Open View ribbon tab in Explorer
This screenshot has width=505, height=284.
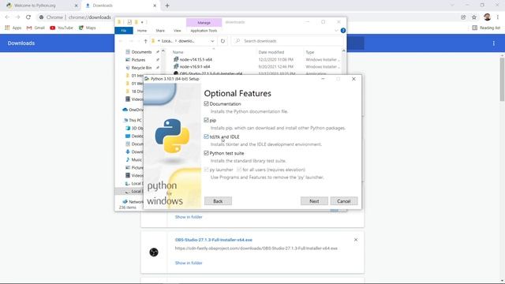pyautogui.click(x=177, y=31)
